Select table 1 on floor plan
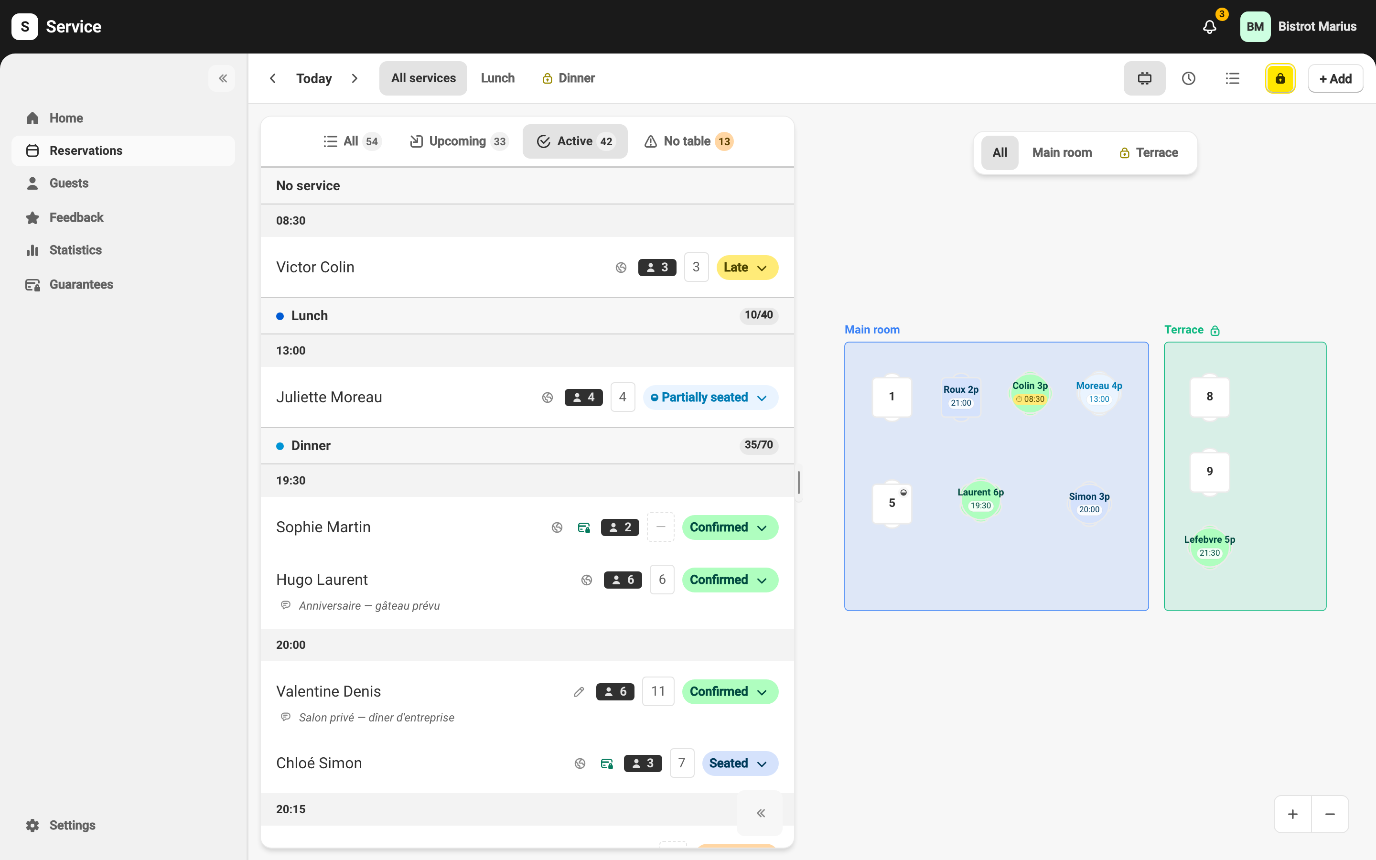1376x860 pixels. click(892, 397)
